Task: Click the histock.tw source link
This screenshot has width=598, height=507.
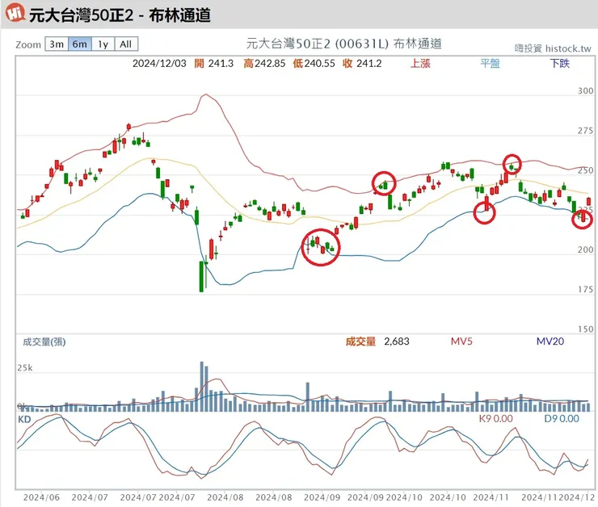Action: [x=568, y=48]
